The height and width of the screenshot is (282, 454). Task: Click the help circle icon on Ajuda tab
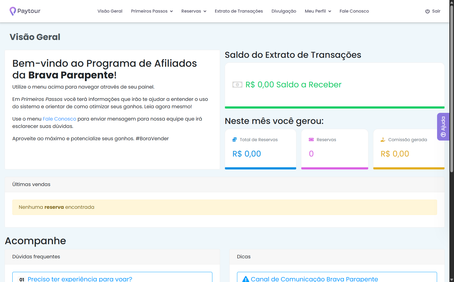(443, 135)
